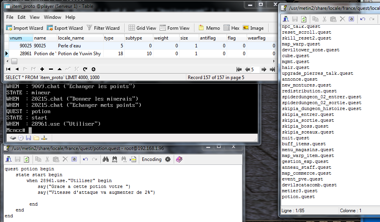
Task: Switch to Grid View
Action: (x=142, y=28)
